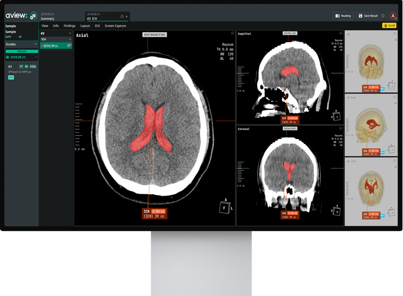The image size is (403, 296).
Task: Open the View menu
Action: pos(45,26)
